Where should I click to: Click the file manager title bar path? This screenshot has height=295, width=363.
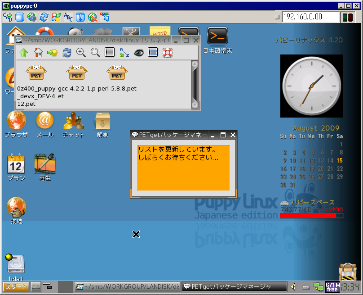click(x=97, y=41)
